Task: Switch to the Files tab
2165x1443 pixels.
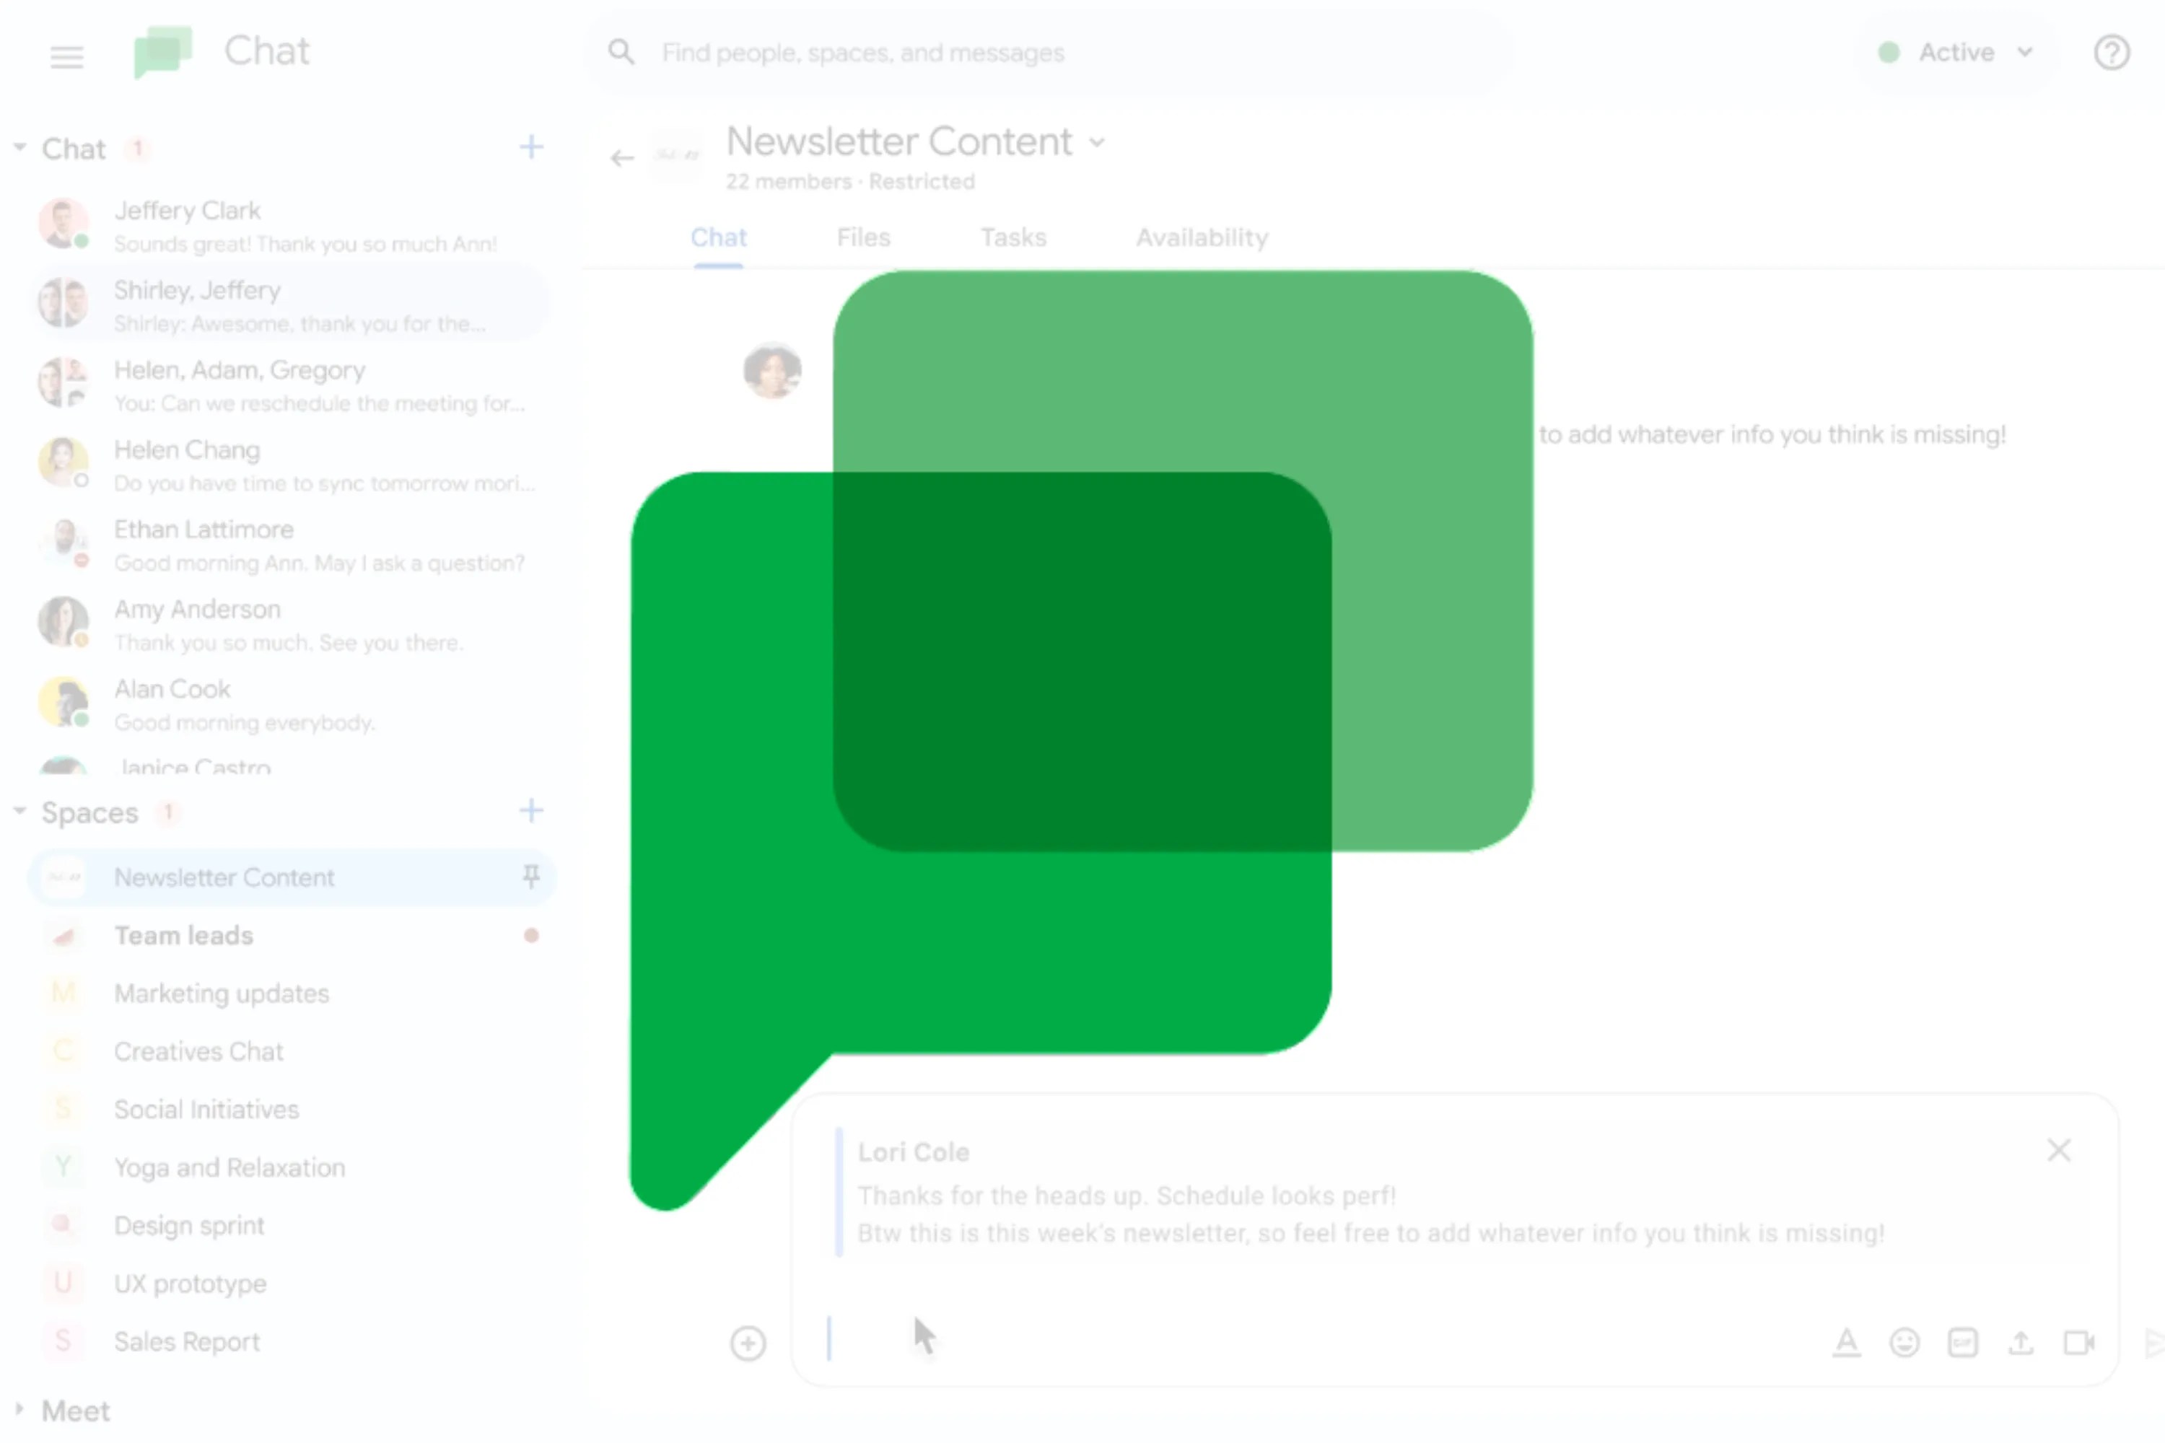Action: coord(862,237)
